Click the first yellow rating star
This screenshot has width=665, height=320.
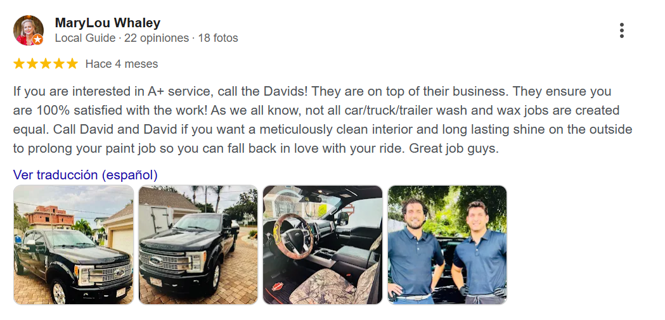18,63
